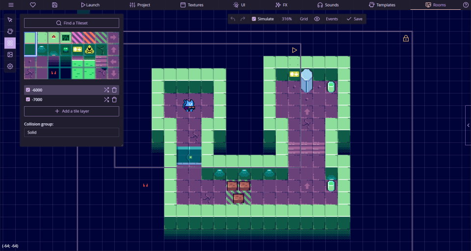The width and height of the screenshot is (471, 251).
Task: Click the Collision group input field
Action: click(72, 133)
